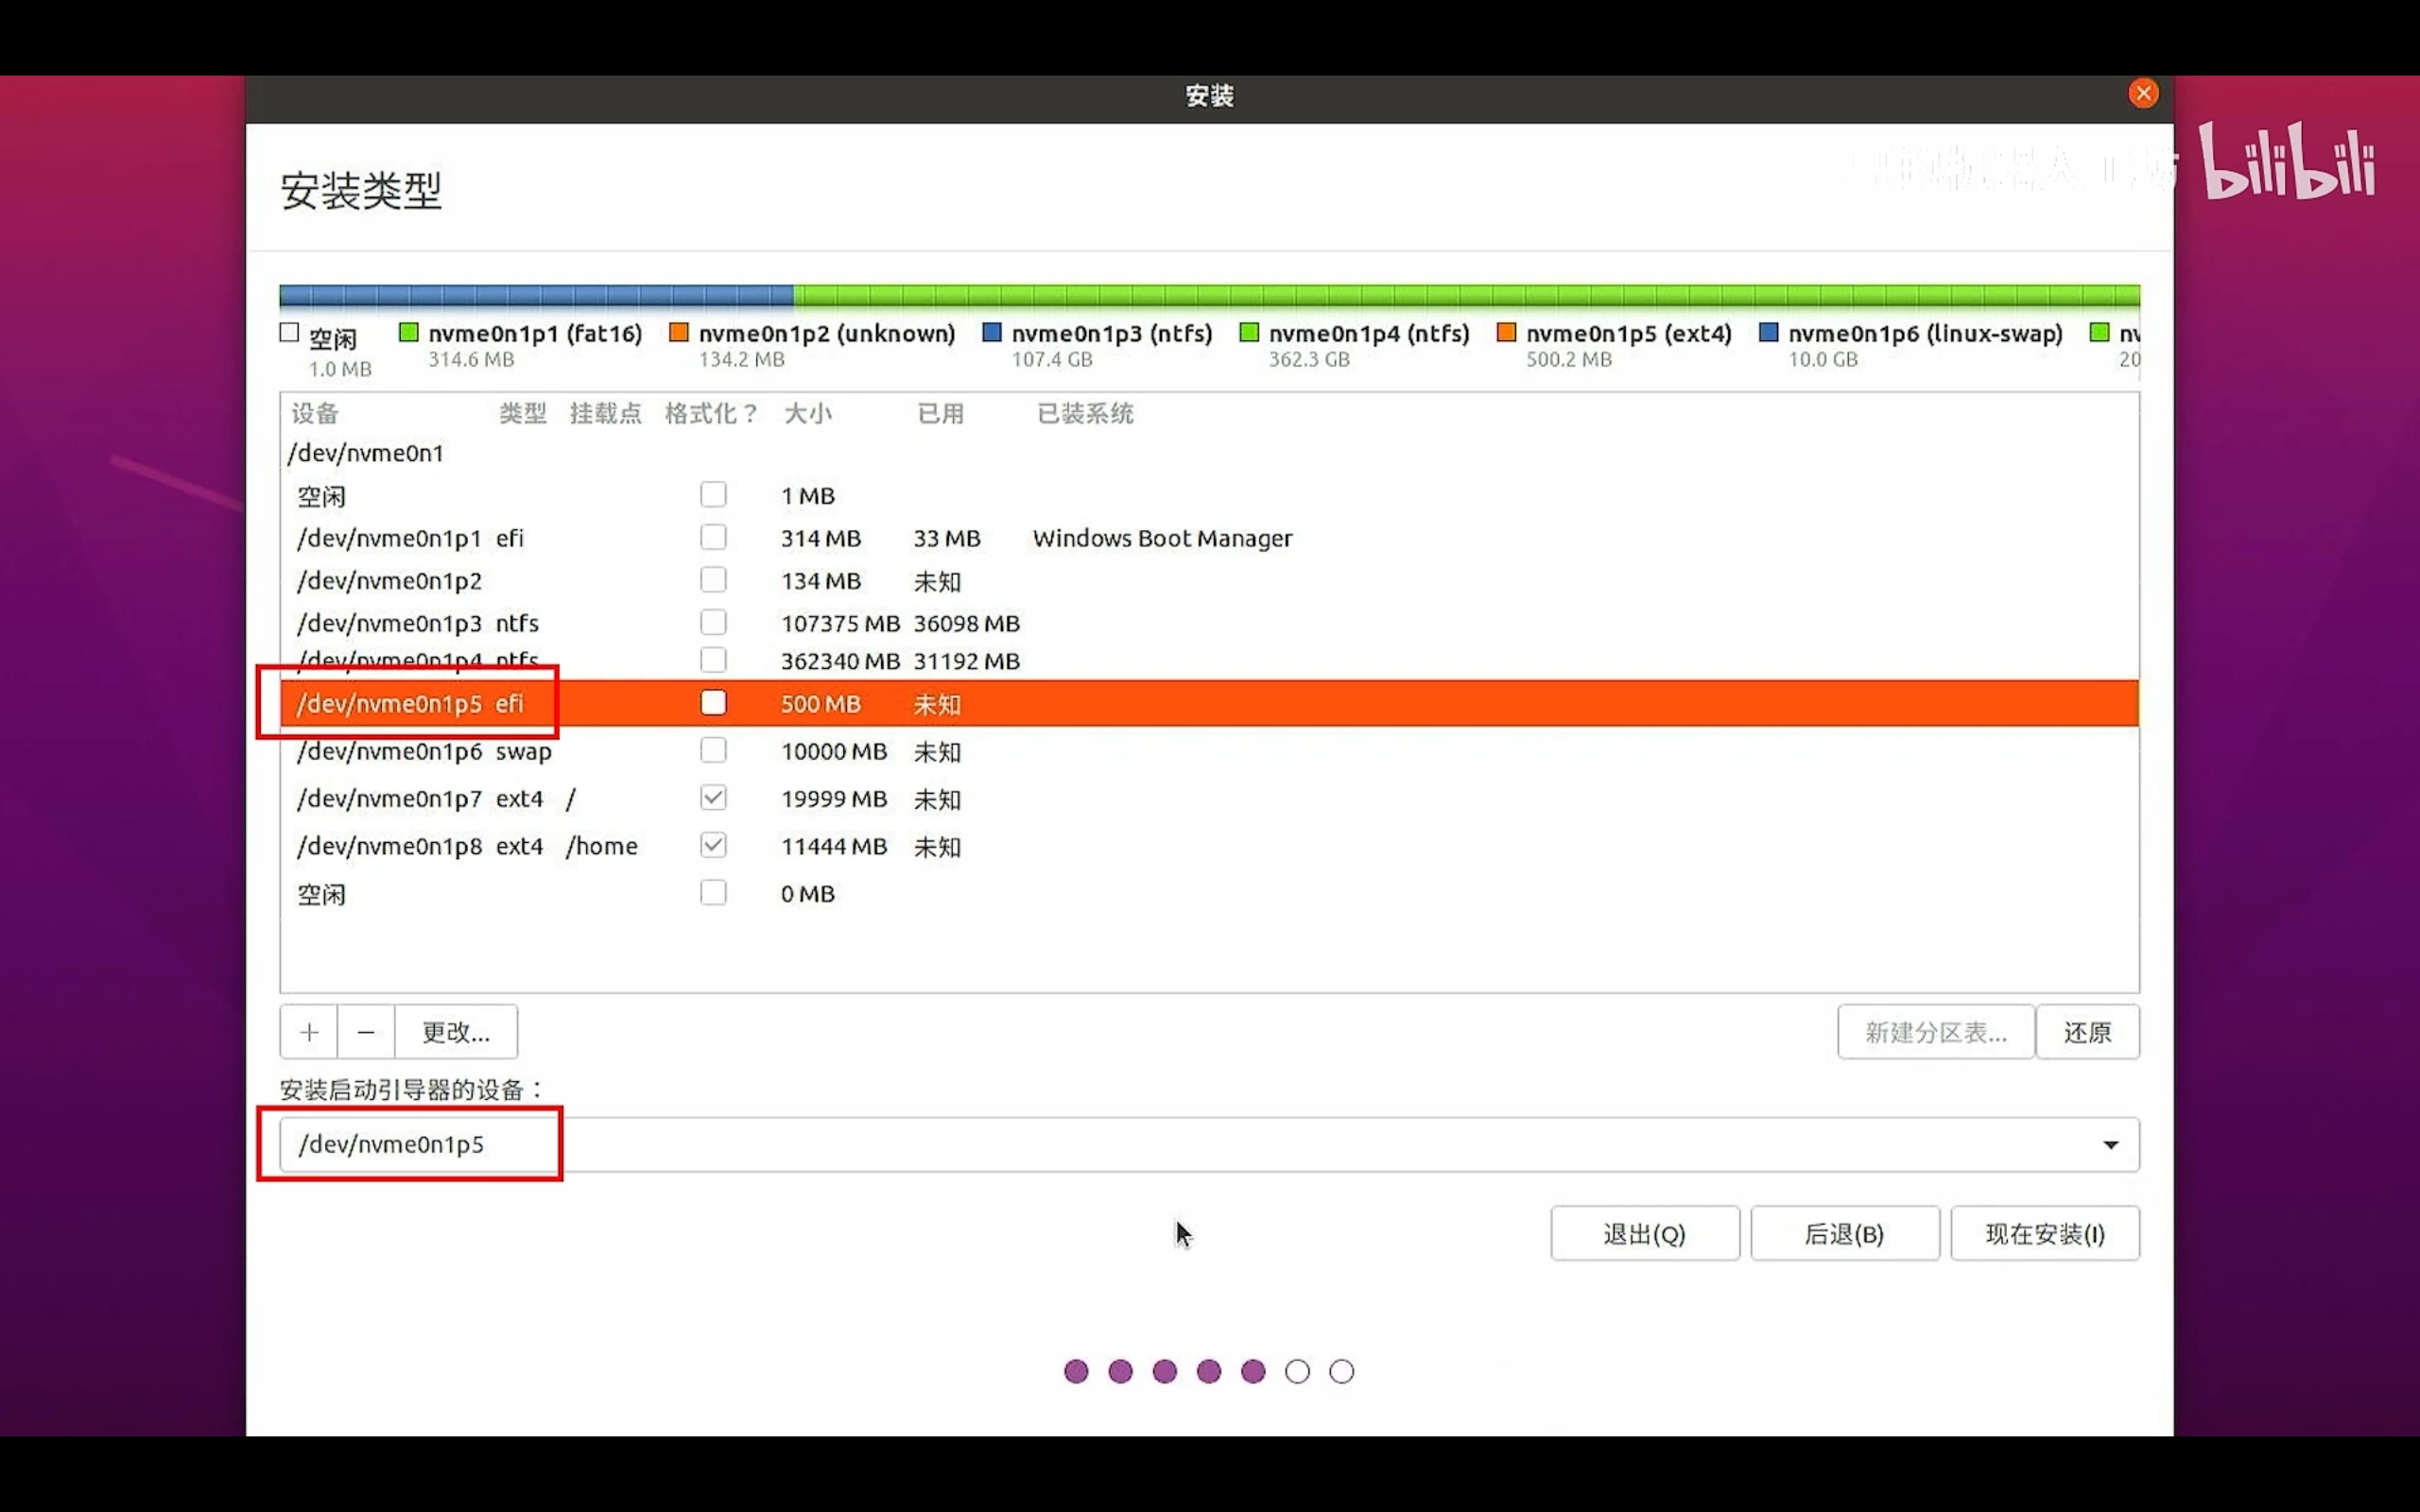Click the 107375 MB size value
The height and width of the screenshot is (1512, 2420).
(x=840, y=624)
